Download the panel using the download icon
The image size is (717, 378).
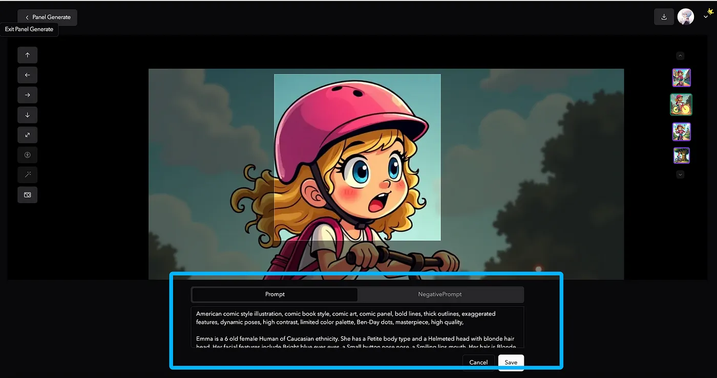[x=664, y=17]
